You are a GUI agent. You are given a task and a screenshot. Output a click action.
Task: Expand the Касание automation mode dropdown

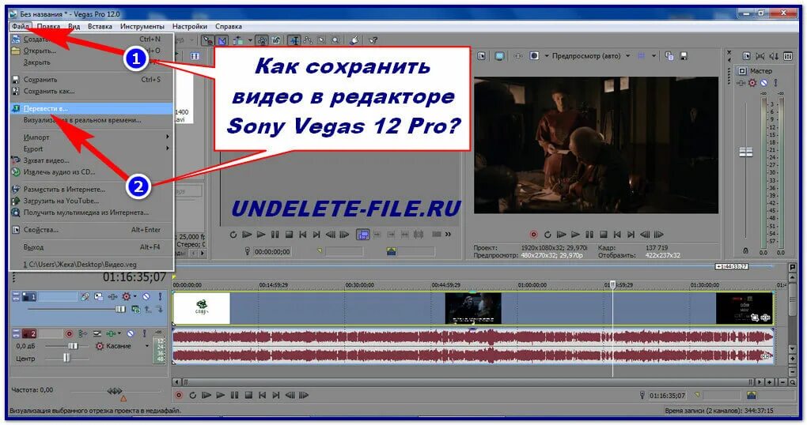(147, 346)
